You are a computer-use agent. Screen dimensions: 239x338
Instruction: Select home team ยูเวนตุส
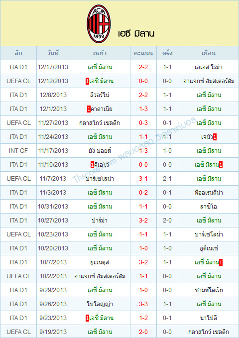point(100,262)
